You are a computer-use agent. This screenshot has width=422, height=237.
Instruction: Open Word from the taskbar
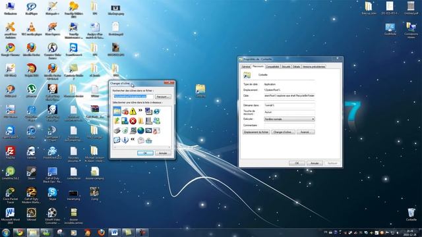114,232
